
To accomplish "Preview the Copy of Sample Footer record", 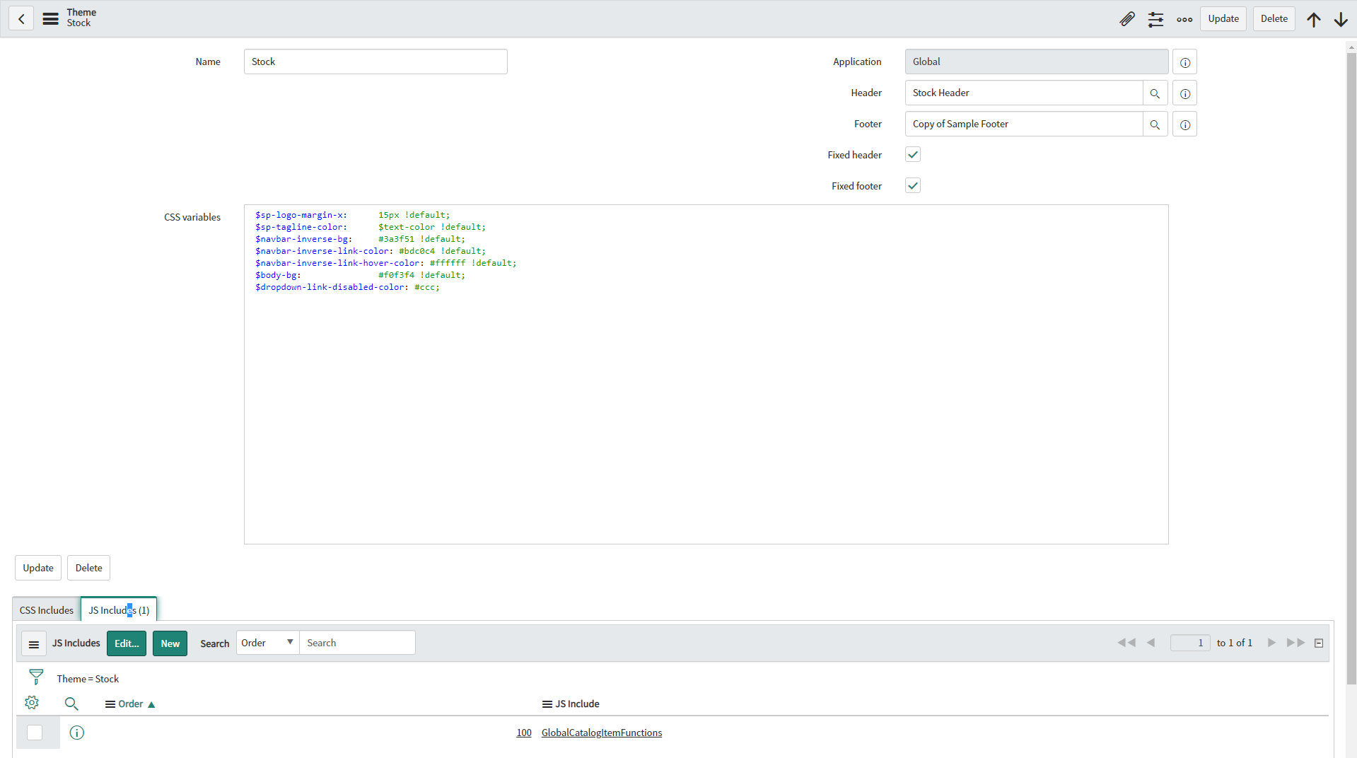I will point(1185,124).
